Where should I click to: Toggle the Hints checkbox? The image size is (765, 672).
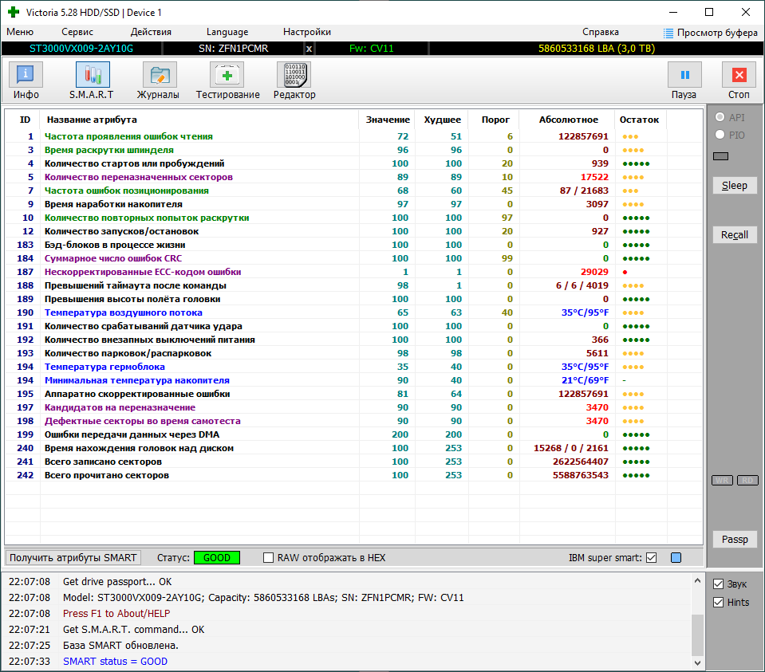(718, 603)
